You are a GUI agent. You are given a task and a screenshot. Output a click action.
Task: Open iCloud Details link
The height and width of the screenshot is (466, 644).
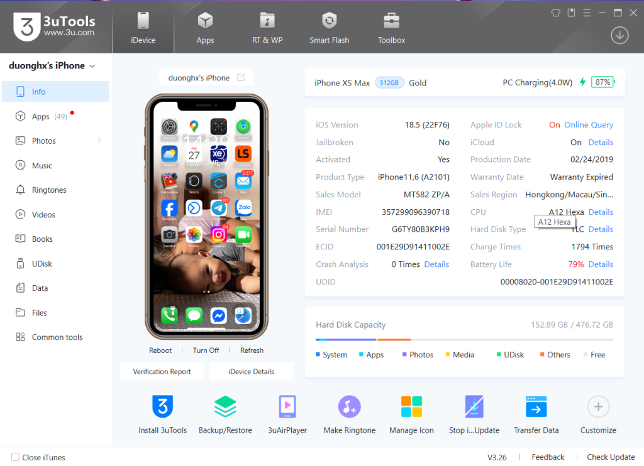(601, 143)
